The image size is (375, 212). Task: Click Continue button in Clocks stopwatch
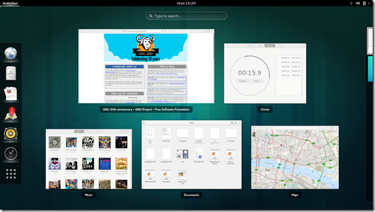(x=242, y=81)
